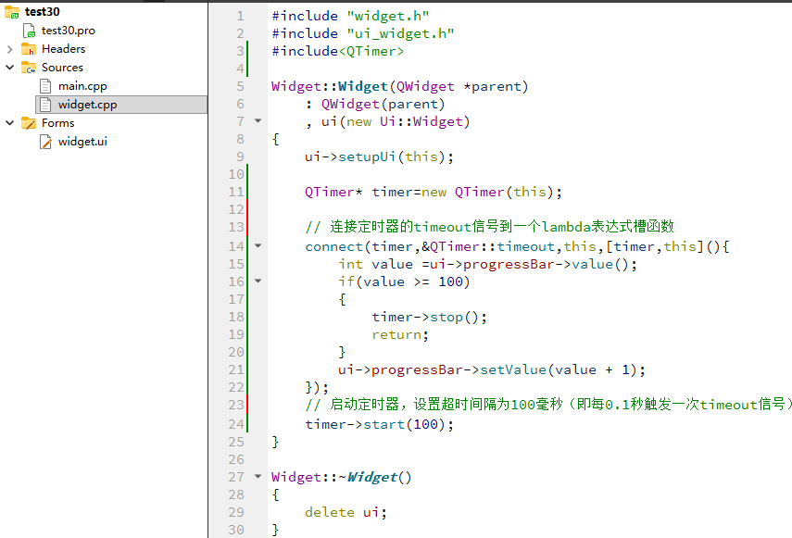Click Widget::Widget(QWidget *parent) constructor text
Viewport: 792px width, 538px height.
point(399,86)
